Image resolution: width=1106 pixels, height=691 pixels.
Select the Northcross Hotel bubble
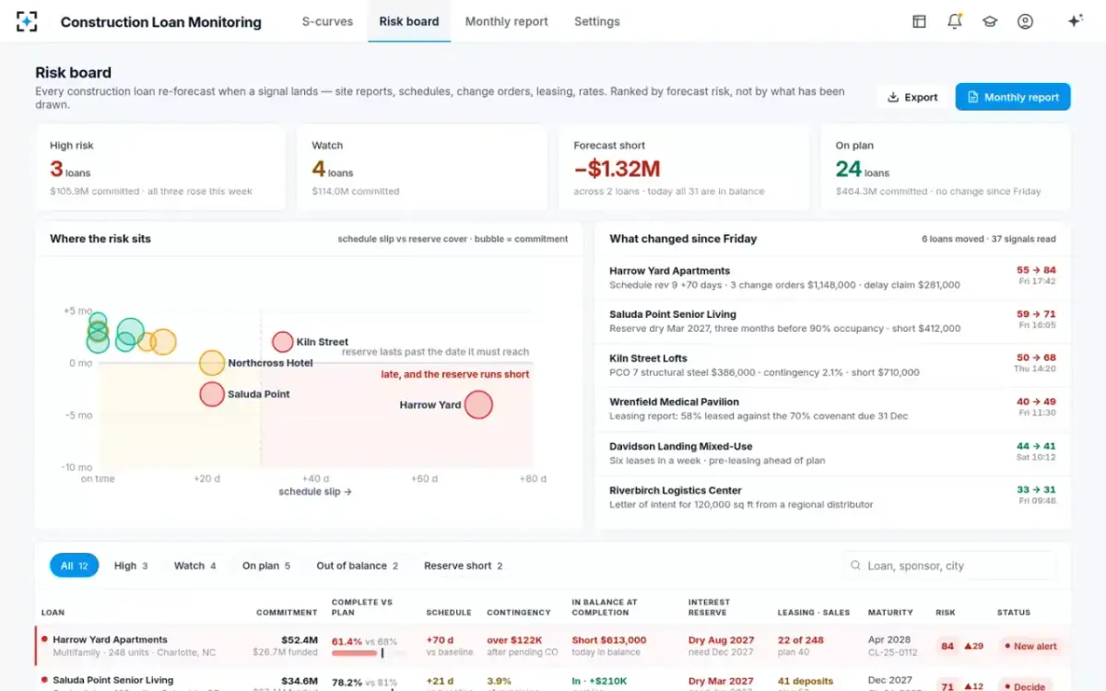pyautogui.click(x=213, y=363)
